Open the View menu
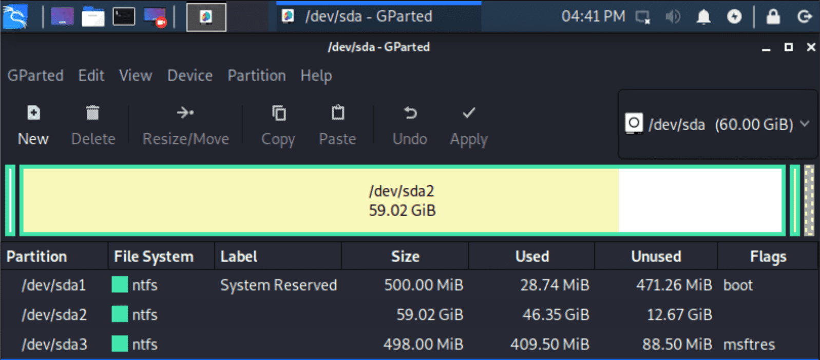 click(x=136, y=75)
